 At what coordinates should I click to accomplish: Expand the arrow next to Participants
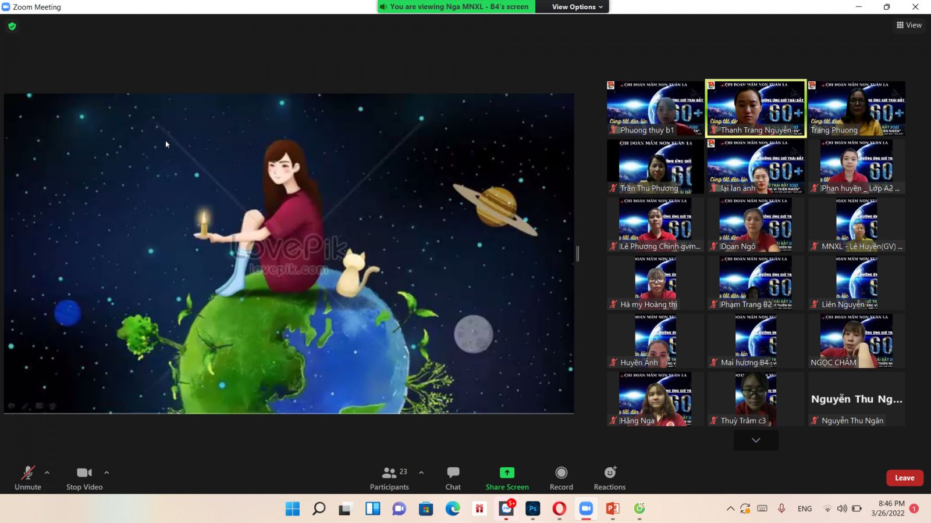(421, 472)
